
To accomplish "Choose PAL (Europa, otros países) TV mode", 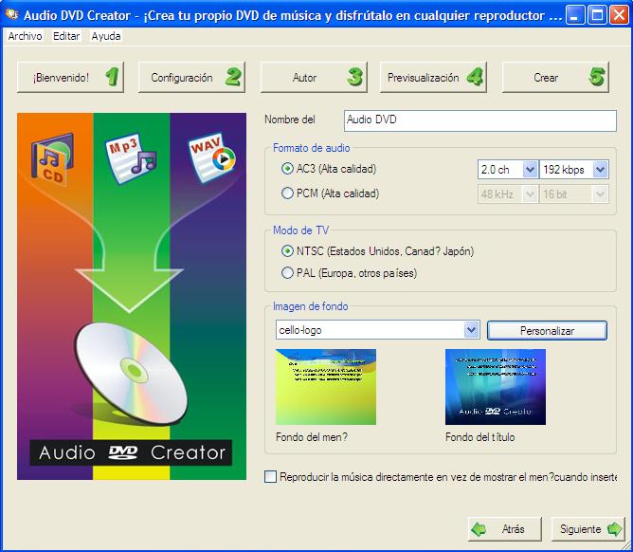I will click(287, 273).
